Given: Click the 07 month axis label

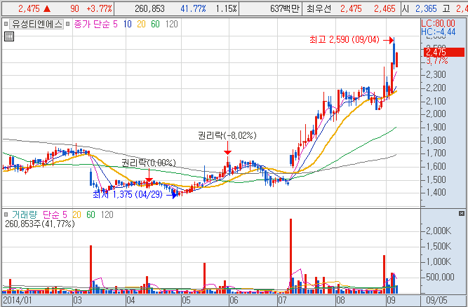Looking at the screenshot, I should click(282, 300).
